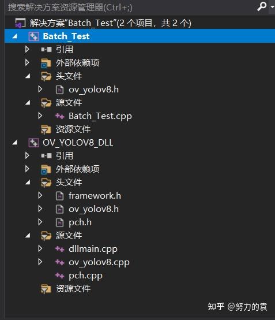275x320 pixels.
Task: Click the framework.h header file icon
Action: 60,196
